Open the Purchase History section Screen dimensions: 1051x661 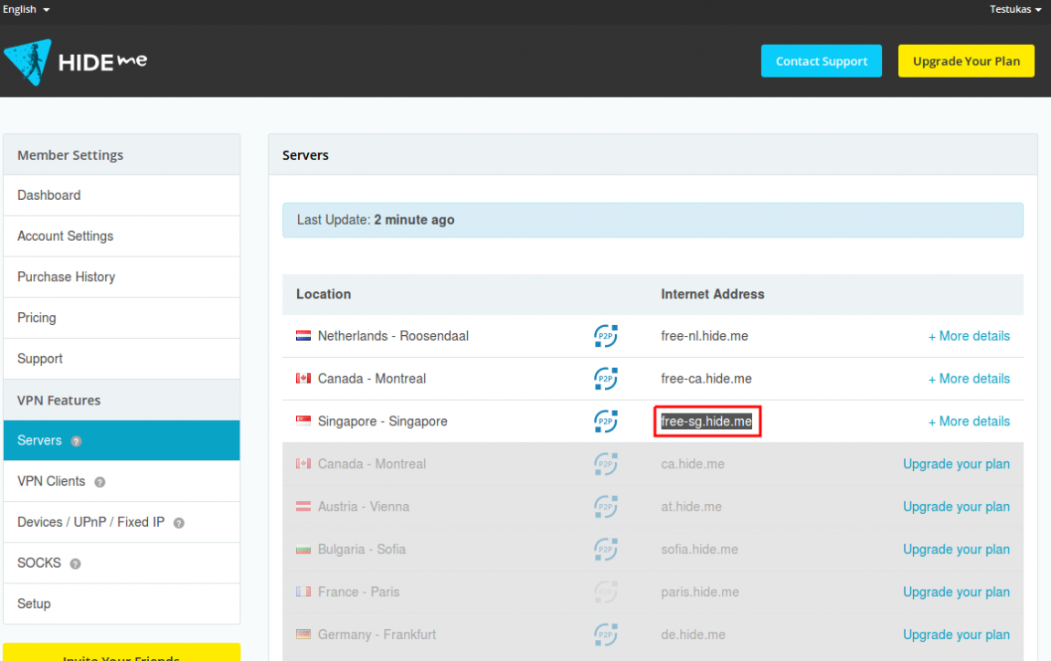coord(65,277)
